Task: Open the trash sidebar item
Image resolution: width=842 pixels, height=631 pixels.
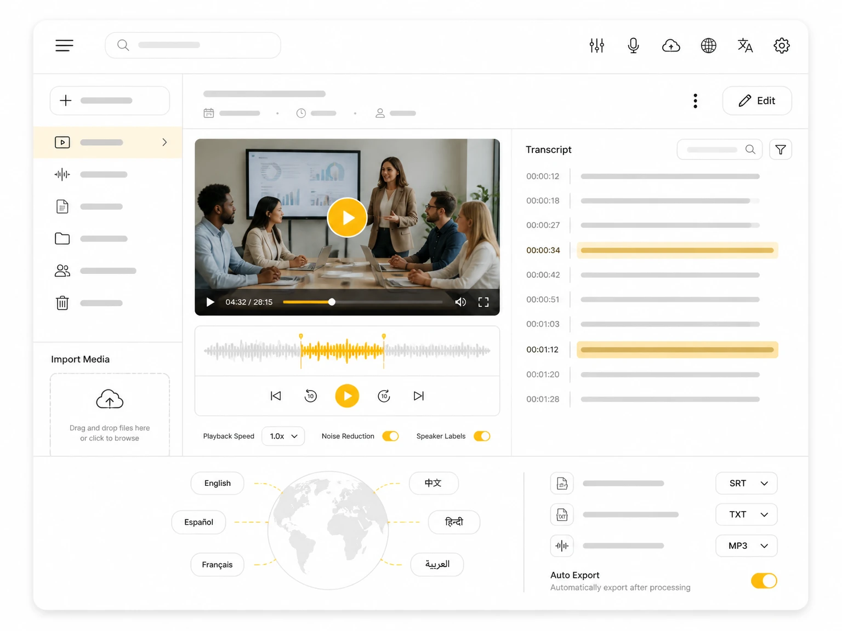Action: click(x=107, y=303)
